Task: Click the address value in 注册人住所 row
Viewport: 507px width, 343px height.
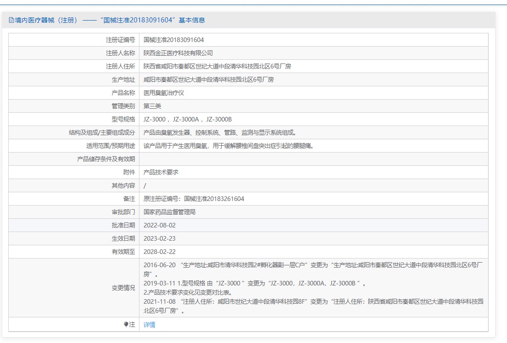Action: coord(217,66)
